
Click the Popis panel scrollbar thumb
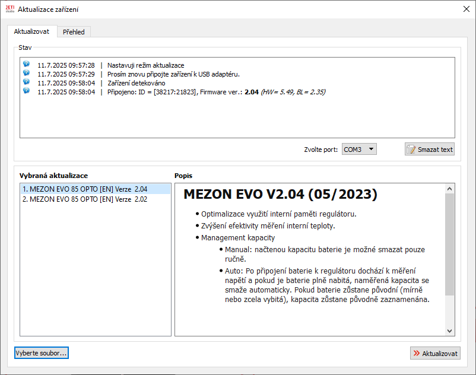click(x=450, y=244)
